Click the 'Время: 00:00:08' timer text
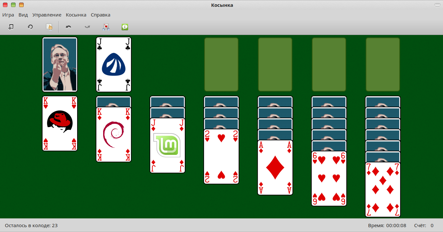 (387, 226)
